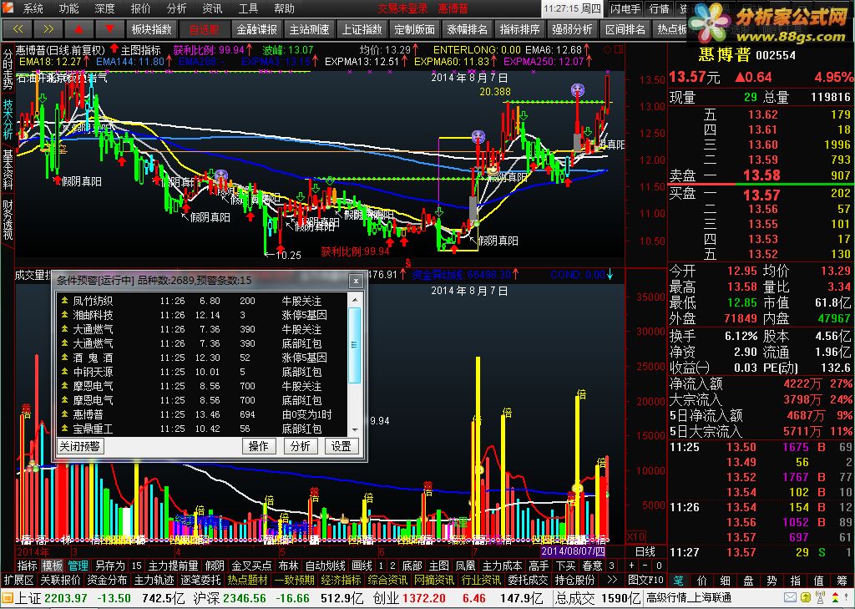This screenshot has width=855, height=609.
Task: Click the 0 reset button in bottom bar
Action: 658,566
